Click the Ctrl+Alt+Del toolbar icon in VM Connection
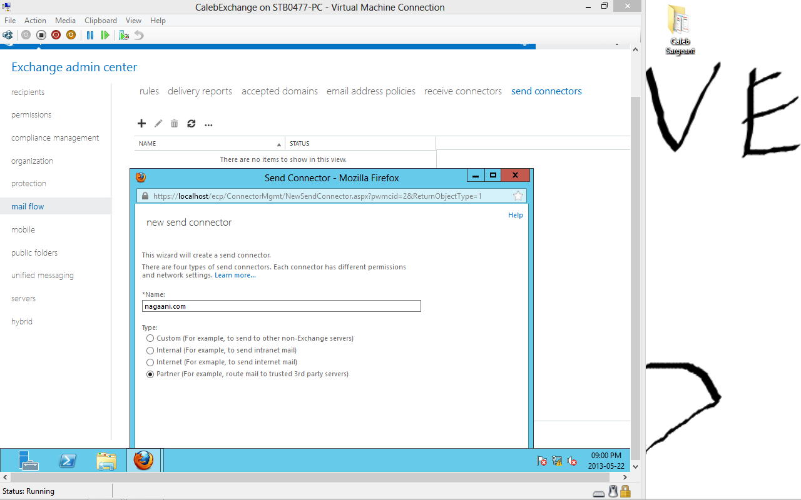This screenshot has width=801, height=500. [8, 35]
